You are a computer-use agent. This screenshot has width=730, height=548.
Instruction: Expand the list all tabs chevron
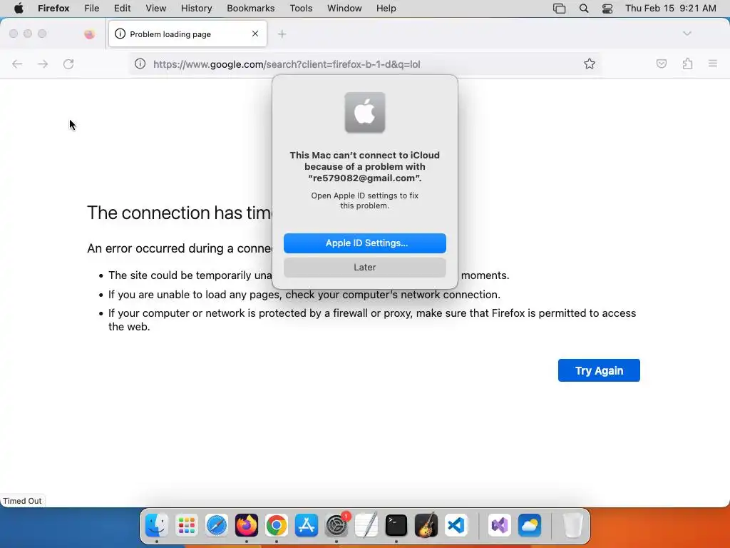tap(687, 34)
